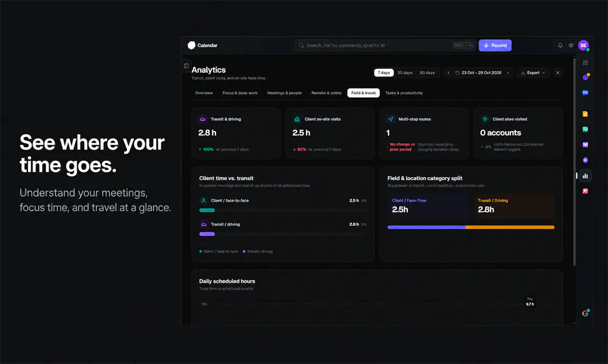Click the Thu 9.7 h chart marker
Viewport: 608px width, 364px height.
pos(530,302)
